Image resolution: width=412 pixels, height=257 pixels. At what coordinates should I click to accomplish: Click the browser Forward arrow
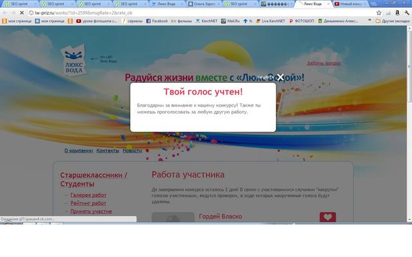point(14,13)
